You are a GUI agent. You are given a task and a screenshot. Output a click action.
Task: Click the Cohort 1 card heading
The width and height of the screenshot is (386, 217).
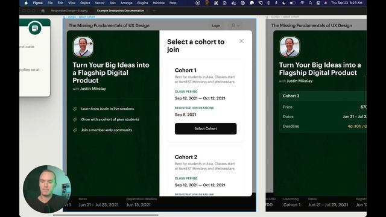pos(185,71)
